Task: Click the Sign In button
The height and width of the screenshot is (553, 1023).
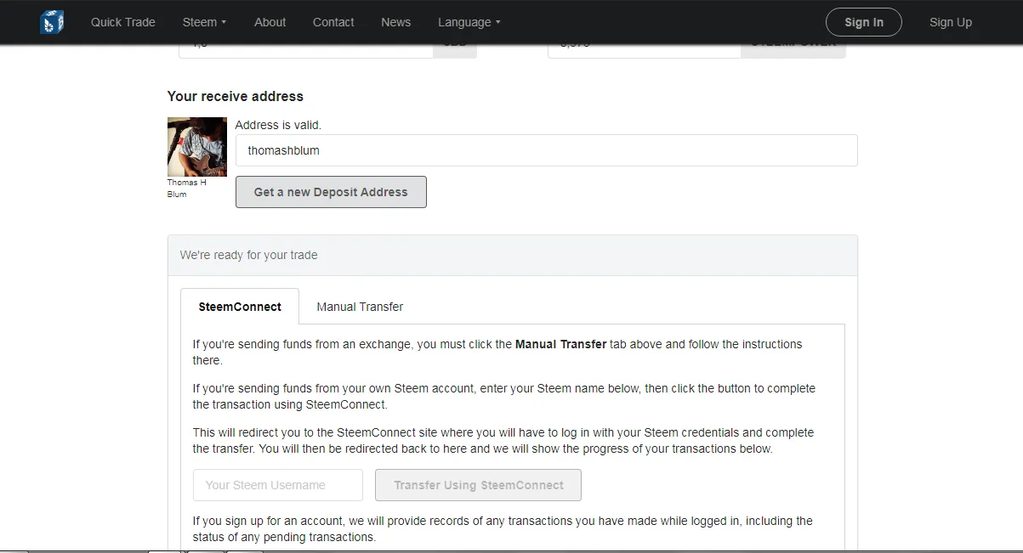Action: tap(864, 22)
